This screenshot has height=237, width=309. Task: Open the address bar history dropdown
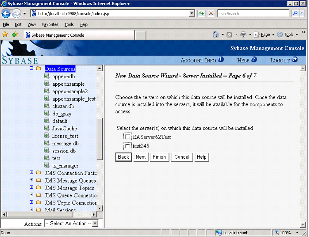click(x=192, y=13)
